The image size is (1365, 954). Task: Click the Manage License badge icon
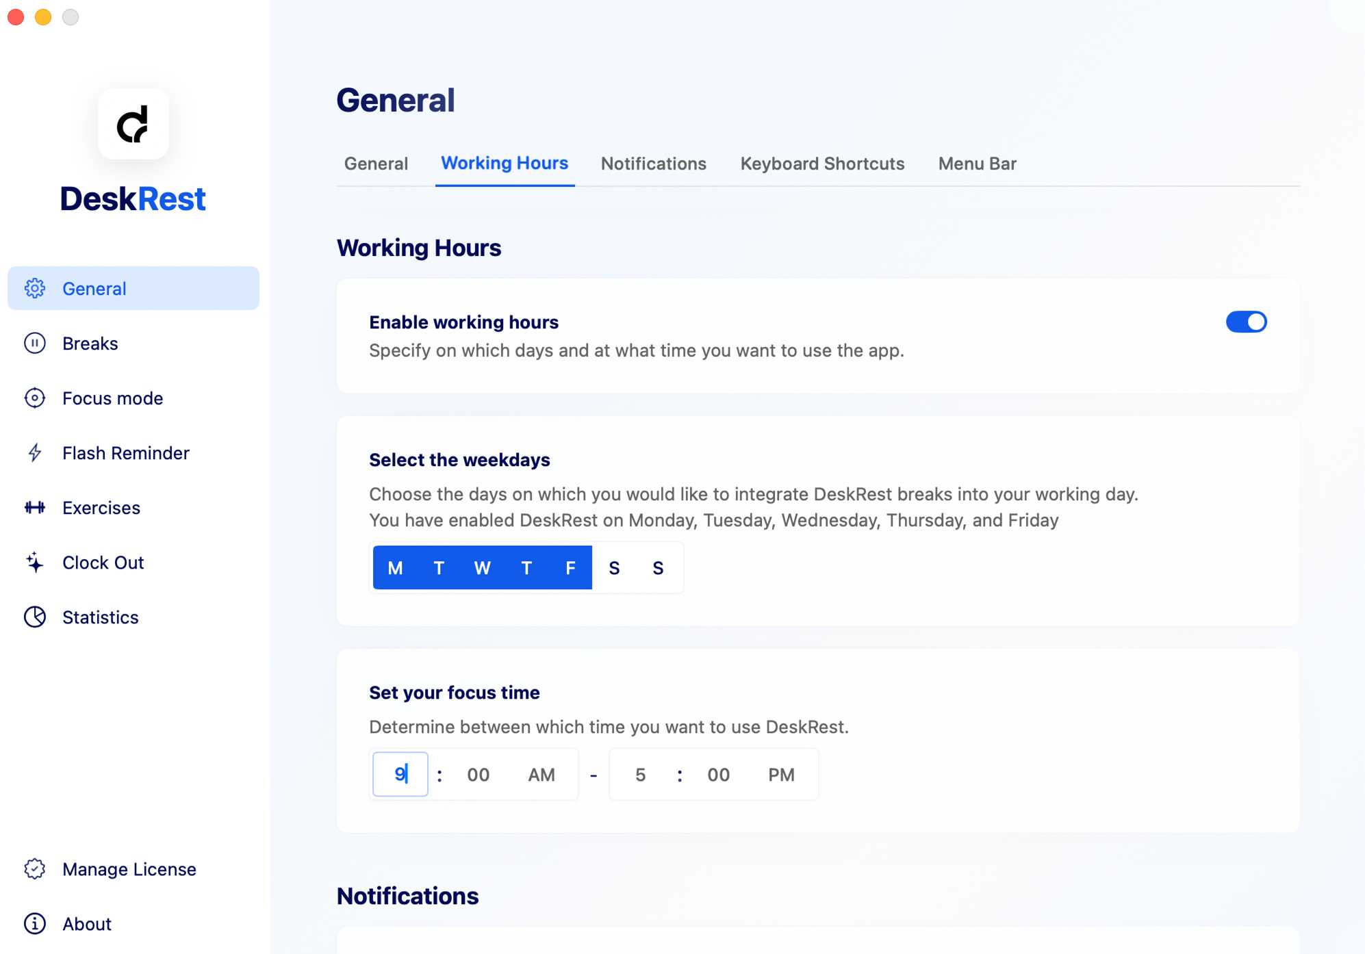pos(35,868)
